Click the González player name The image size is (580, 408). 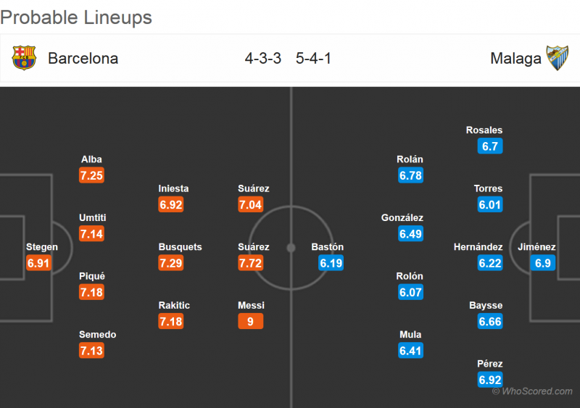pyautogui.click(x=402, y=217)
